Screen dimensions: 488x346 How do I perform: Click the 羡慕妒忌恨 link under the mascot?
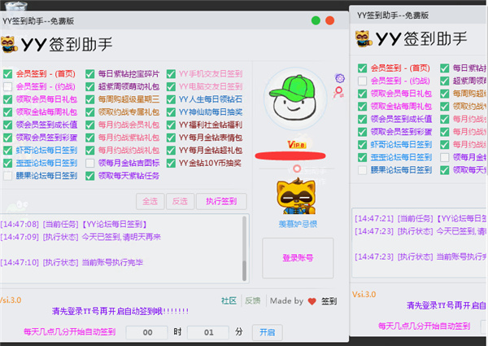tap(298, 224)
